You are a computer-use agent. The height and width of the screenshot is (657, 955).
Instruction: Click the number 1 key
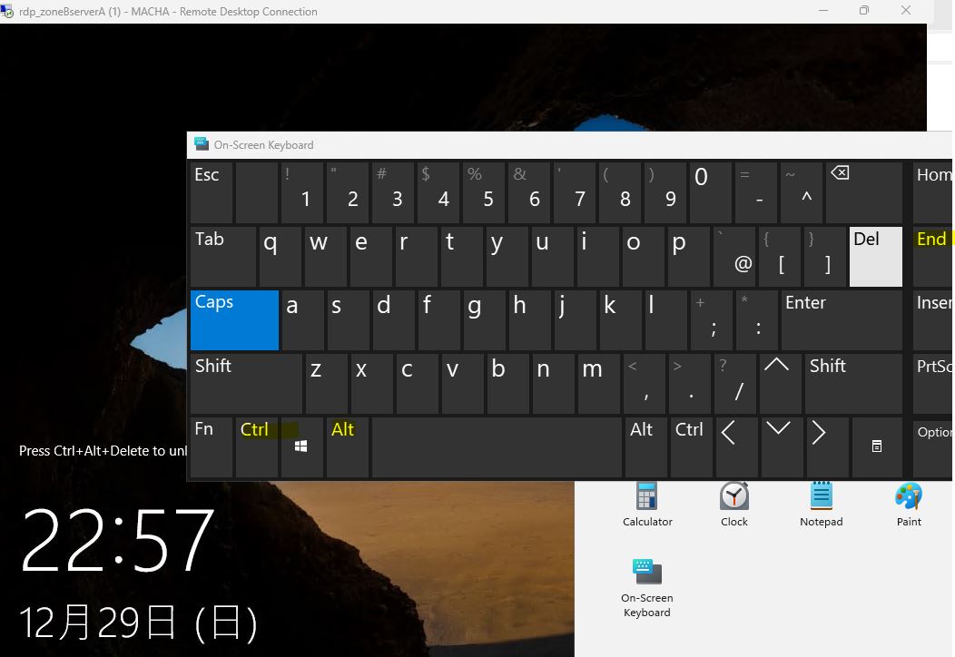(302, 191)
